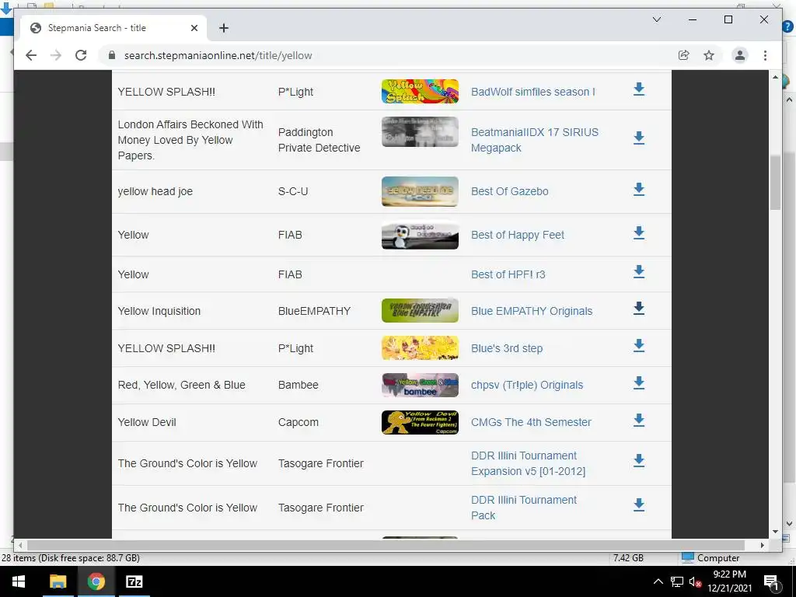
Task: Open the Chrome profile menu
Action: point(740,55)
